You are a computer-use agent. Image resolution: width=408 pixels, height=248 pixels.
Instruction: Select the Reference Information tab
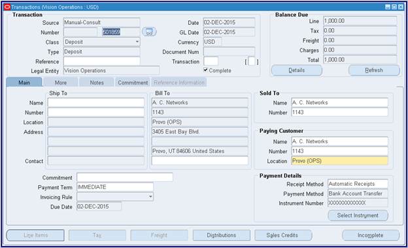coord(179,82)
